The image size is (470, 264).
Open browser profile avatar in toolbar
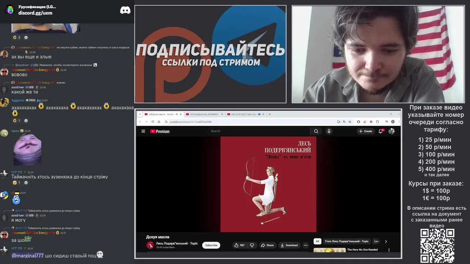(x=393, y=122)
